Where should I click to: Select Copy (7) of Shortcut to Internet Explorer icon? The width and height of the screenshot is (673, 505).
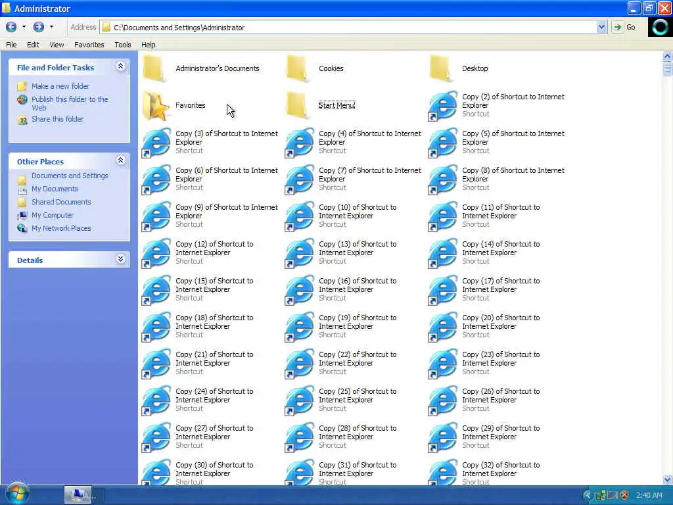(300, 180)
